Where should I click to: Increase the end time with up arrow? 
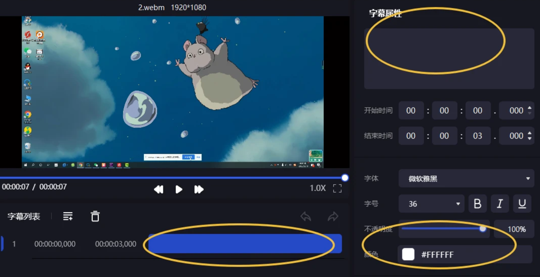click(x=530, y=133)
